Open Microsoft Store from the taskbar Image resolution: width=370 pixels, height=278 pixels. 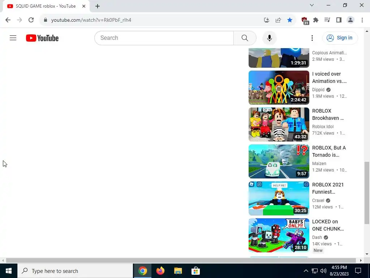pyautogui.click(x=195, y=271)
